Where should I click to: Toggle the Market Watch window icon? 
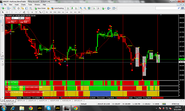pyautogui.click(x=15, y=8)
